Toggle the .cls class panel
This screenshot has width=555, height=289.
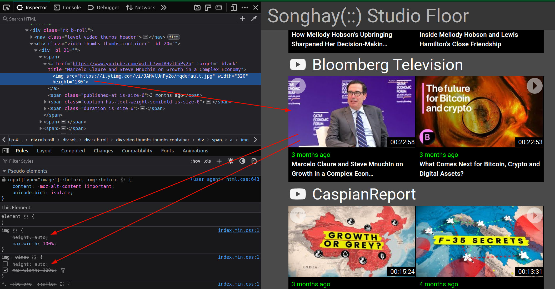coord(207,161)
